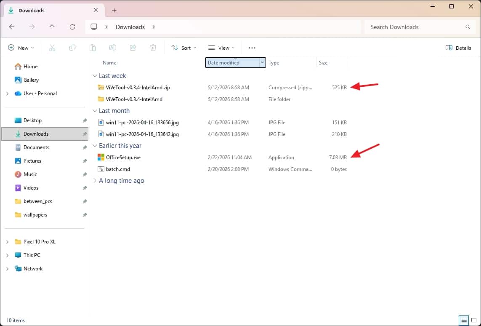Expand the Network tree node
The image size is (481, 326).
tap(7, 269)
